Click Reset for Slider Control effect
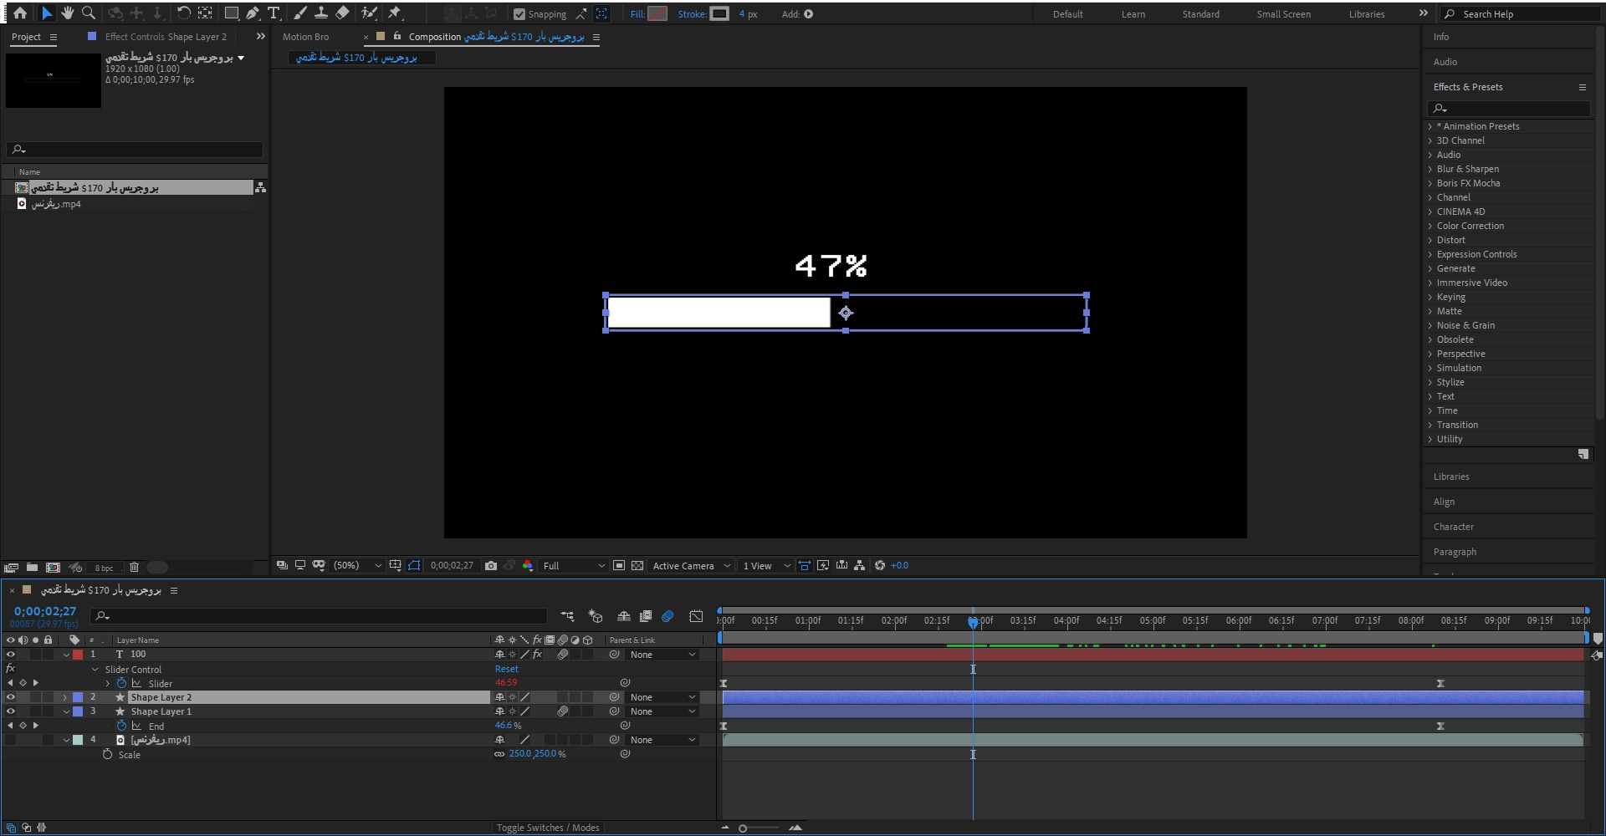Image resolution: width=1606 pixels, height=836 pixels. [506, 669]
